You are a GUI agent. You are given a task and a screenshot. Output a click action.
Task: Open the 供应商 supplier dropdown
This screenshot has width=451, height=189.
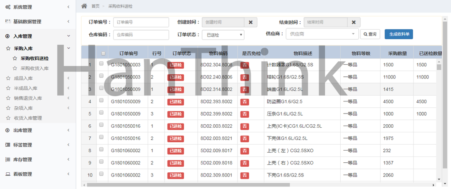click(x=322, y=34)
